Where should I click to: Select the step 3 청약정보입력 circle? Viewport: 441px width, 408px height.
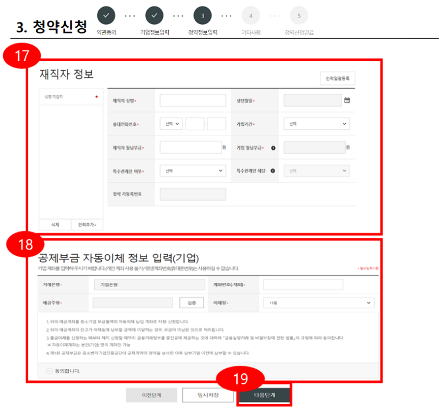click(202, 16)
